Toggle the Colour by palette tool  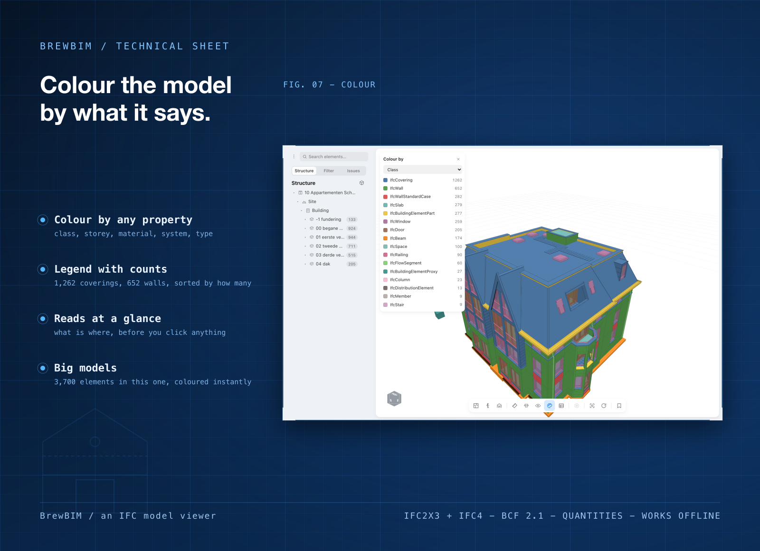coord(550,406)
